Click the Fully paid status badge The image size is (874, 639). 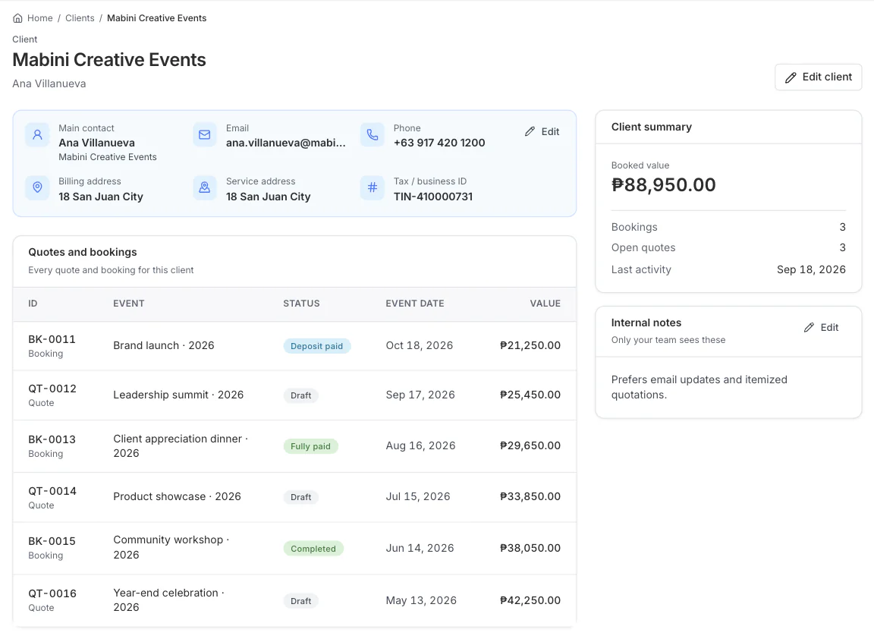point(310,447)
